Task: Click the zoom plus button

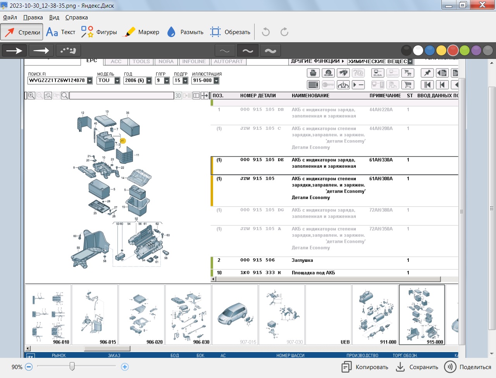Action: (x=125, y=367)
